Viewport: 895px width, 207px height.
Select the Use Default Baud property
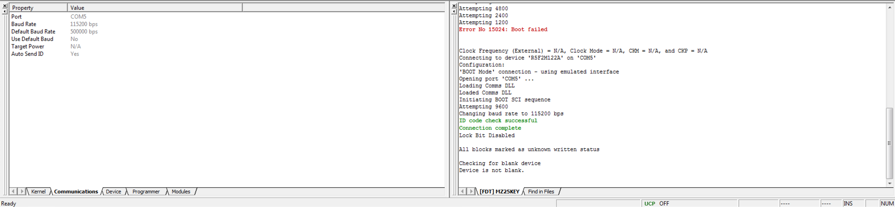click(226, 39)
